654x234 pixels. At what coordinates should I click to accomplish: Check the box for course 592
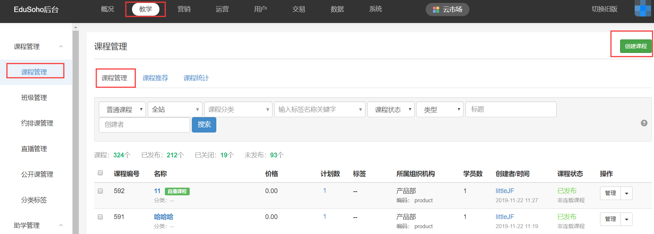[100, 191]
